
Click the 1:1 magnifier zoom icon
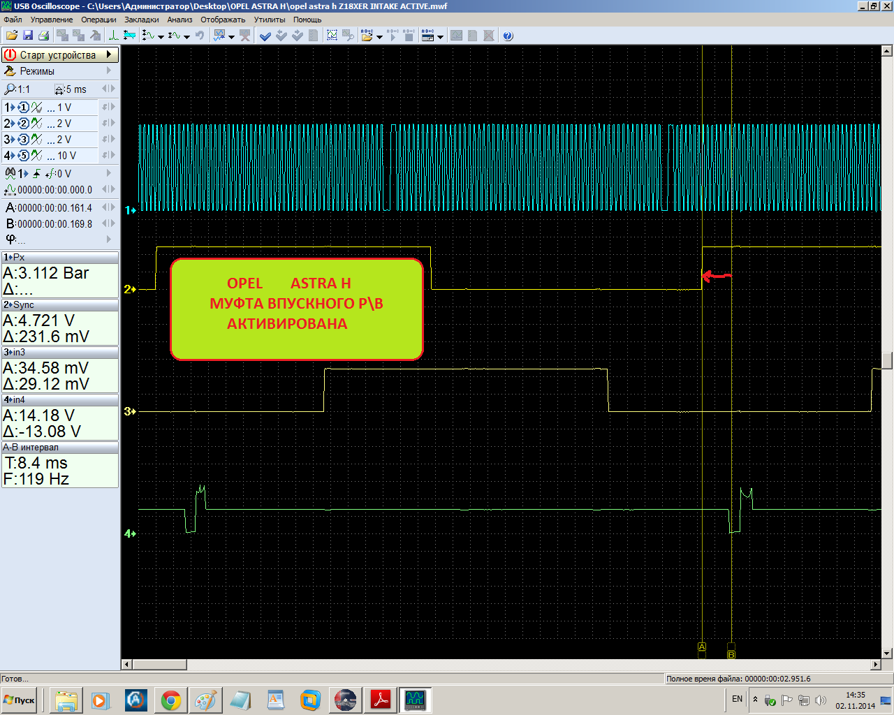coord(10,89)
